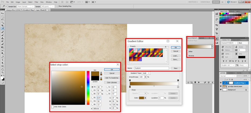
Task: Select the Spot Healing Brush tool
Action: click(2, 32)
